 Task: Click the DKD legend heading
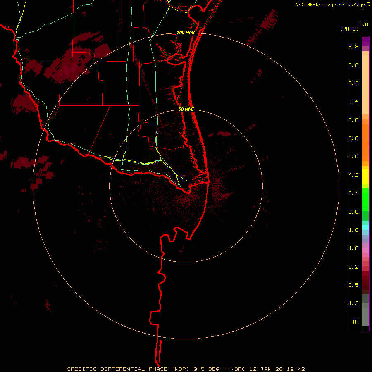point(363,25)
